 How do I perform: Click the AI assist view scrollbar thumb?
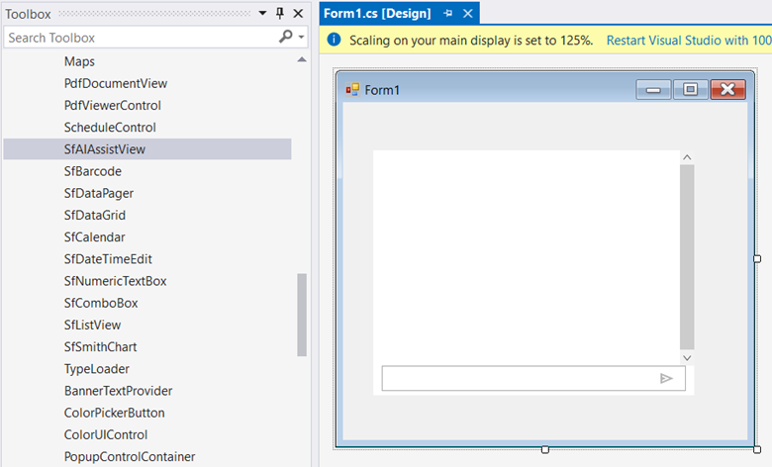click(687, 257)
